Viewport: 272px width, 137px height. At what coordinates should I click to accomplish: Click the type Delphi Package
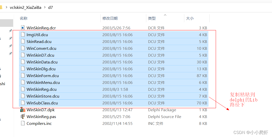162,110
